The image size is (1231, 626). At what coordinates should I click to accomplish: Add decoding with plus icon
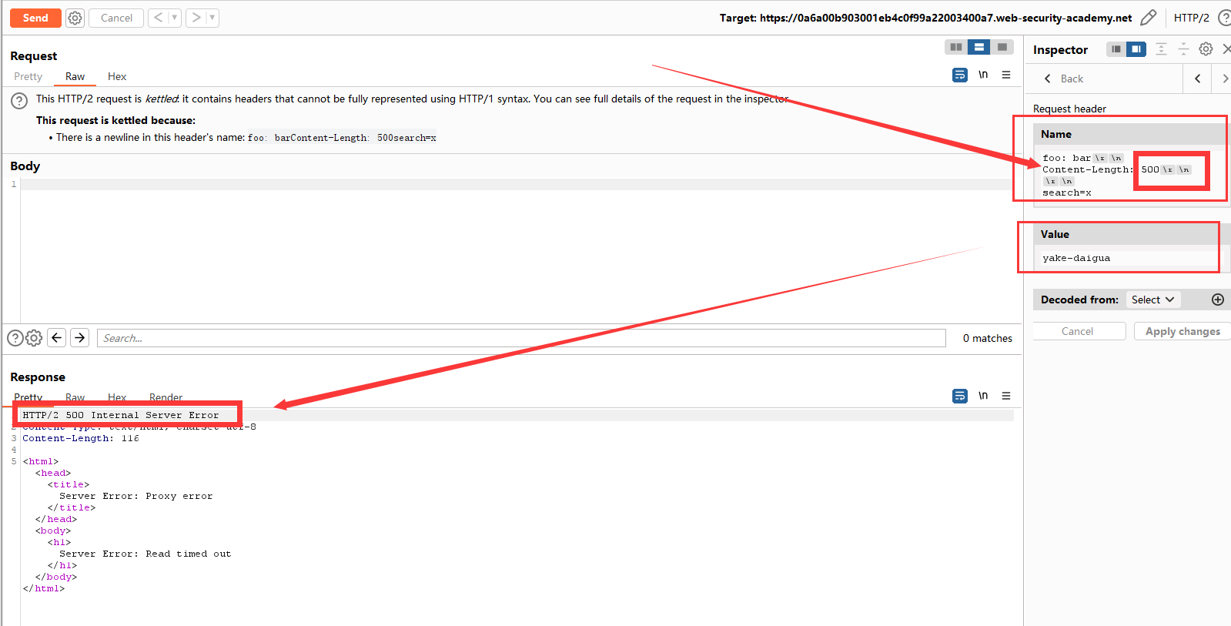1218,300
